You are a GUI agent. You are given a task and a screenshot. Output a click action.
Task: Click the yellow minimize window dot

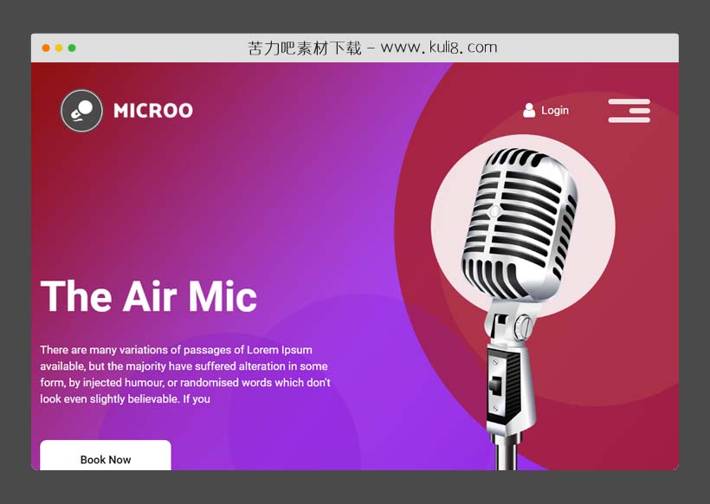59,48
